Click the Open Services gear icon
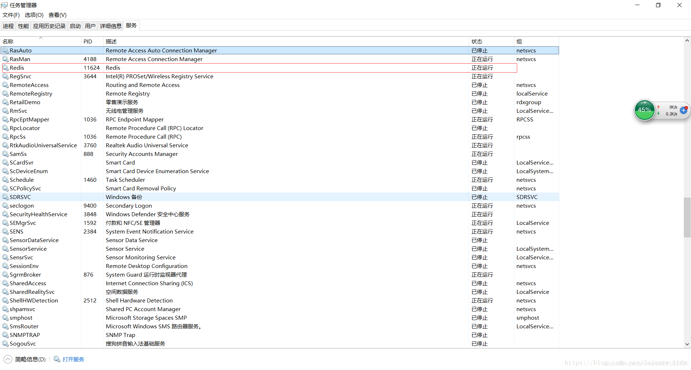Image resolution: width=691 pixels, height=370 pixels. click(57, 359)
